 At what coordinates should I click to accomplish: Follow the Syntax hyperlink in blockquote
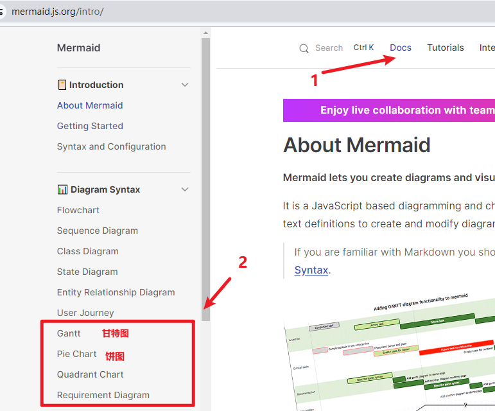click(x=311, y=270)
